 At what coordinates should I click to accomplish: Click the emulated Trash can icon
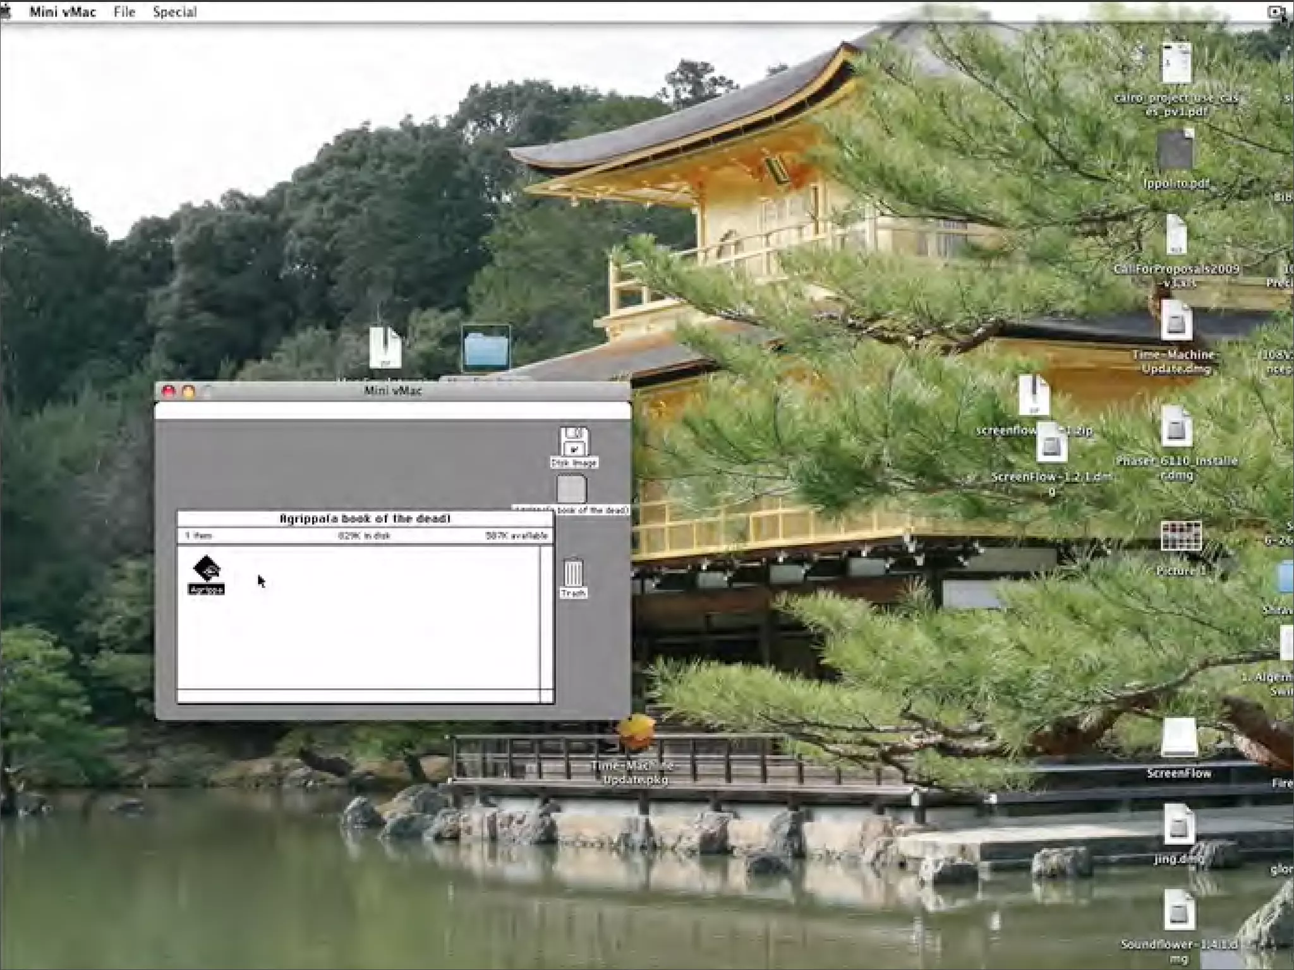click(573, 573)
